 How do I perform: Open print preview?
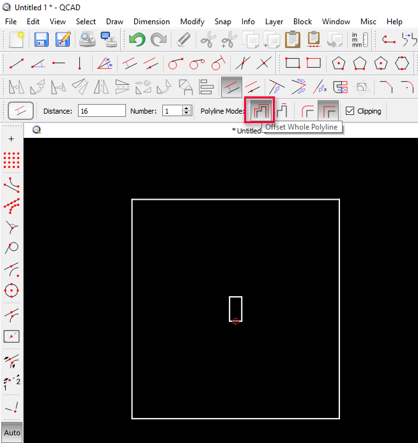88,40
